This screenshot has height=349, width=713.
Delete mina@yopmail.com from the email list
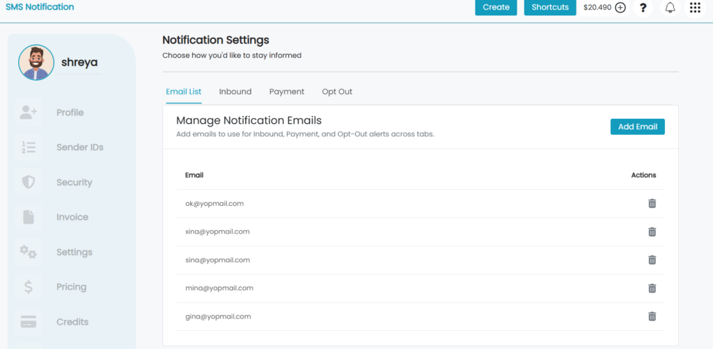(x=652, y=288)
